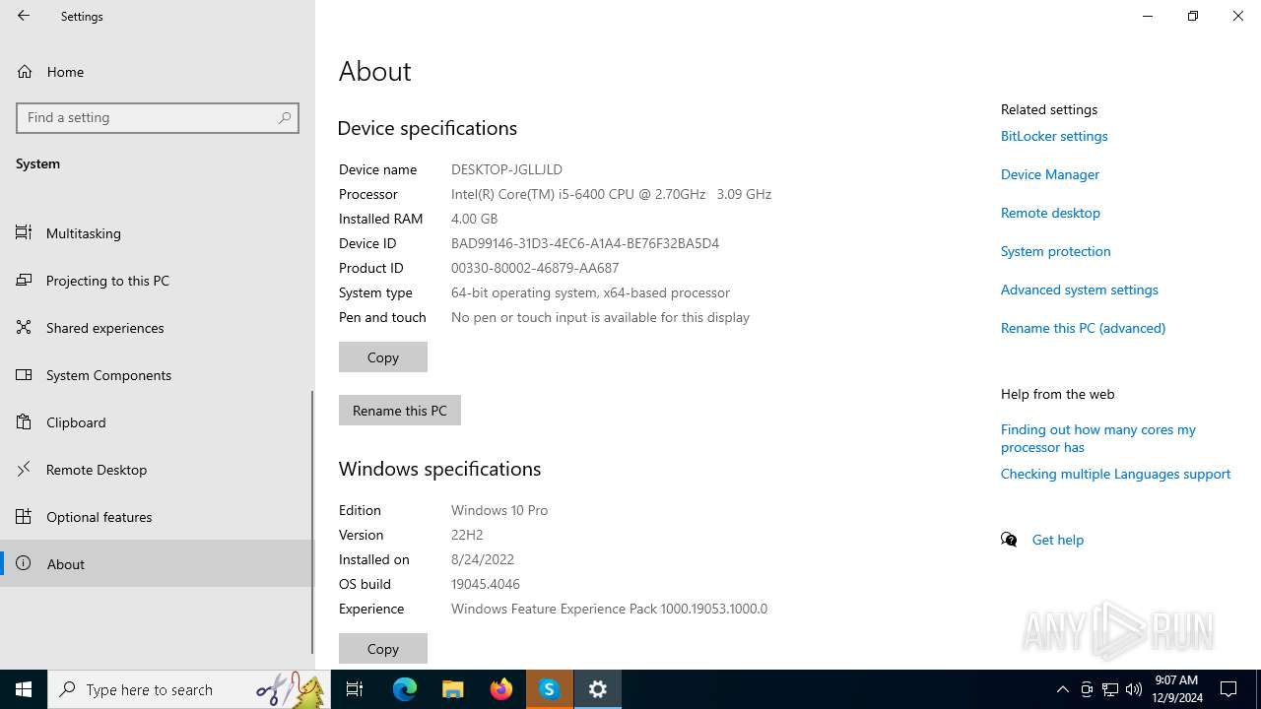Click the clock showing 9:07 AM
The height and width of the screenshot is (709, 1261).
pos(1176,689)
